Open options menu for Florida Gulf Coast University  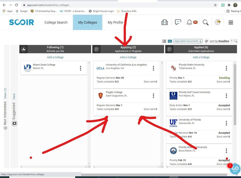pos(227,96)
